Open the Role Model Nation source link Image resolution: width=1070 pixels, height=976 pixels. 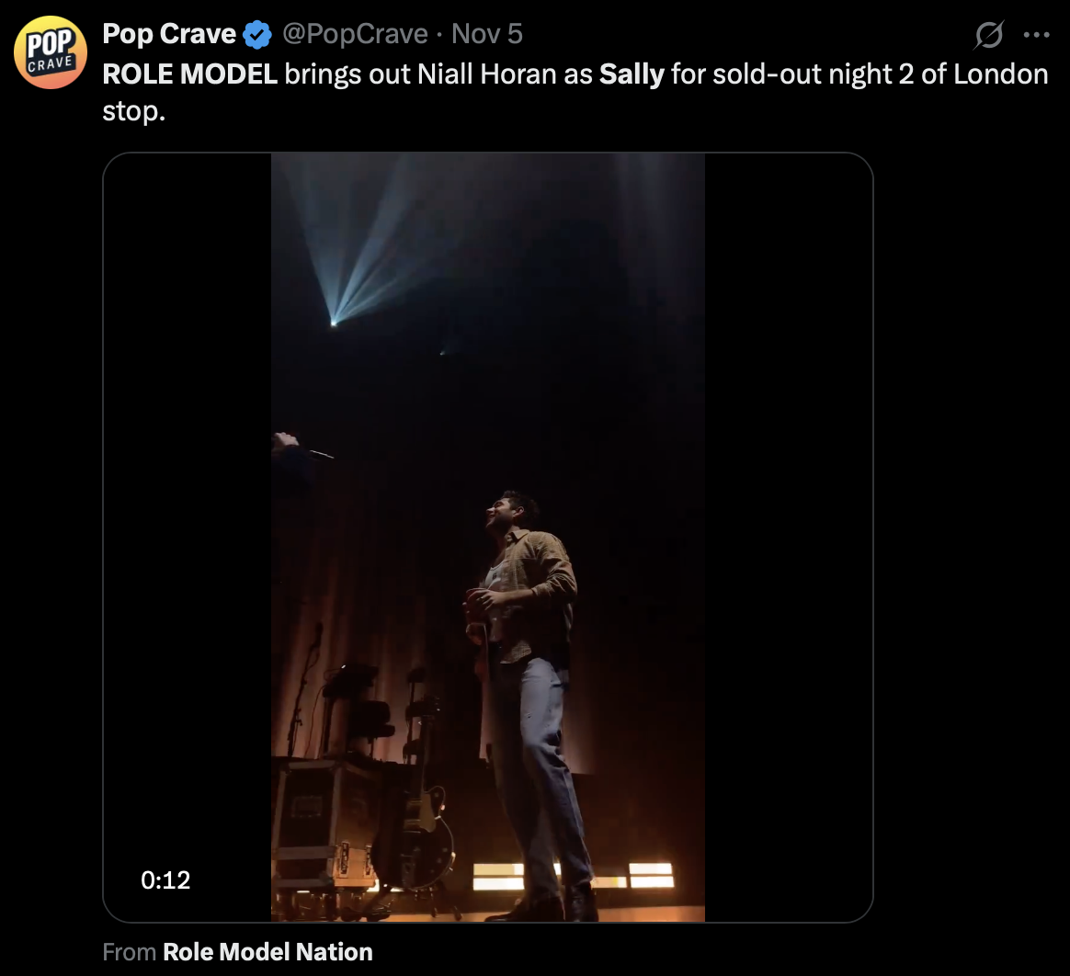click(267, 952)
